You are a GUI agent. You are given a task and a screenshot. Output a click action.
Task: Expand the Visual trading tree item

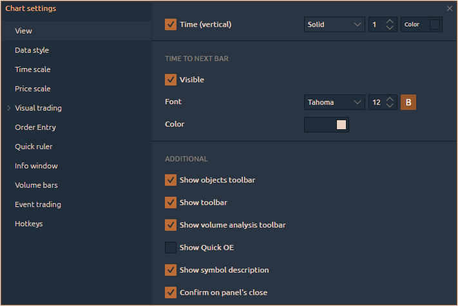(9, 108)
